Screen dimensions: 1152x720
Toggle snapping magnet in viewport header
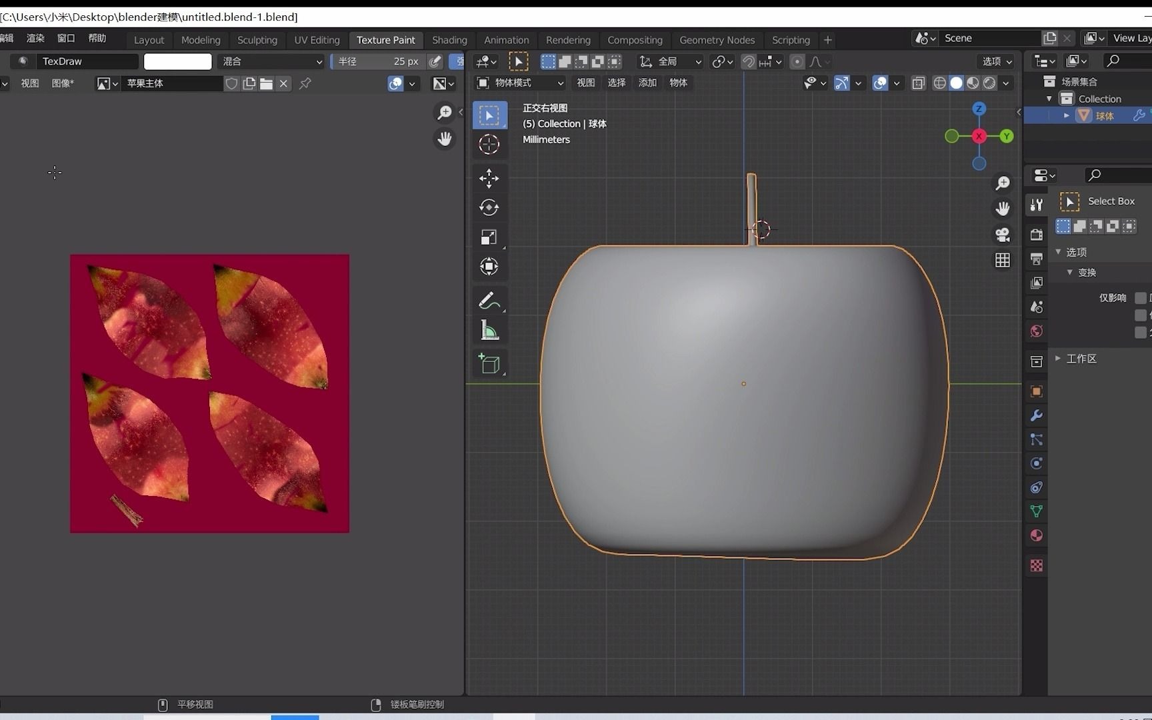[749, 62]
